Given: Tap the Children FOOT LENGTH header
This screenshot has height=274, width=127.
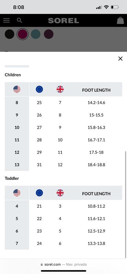Looking at the screenshot, I should point(96,90).
